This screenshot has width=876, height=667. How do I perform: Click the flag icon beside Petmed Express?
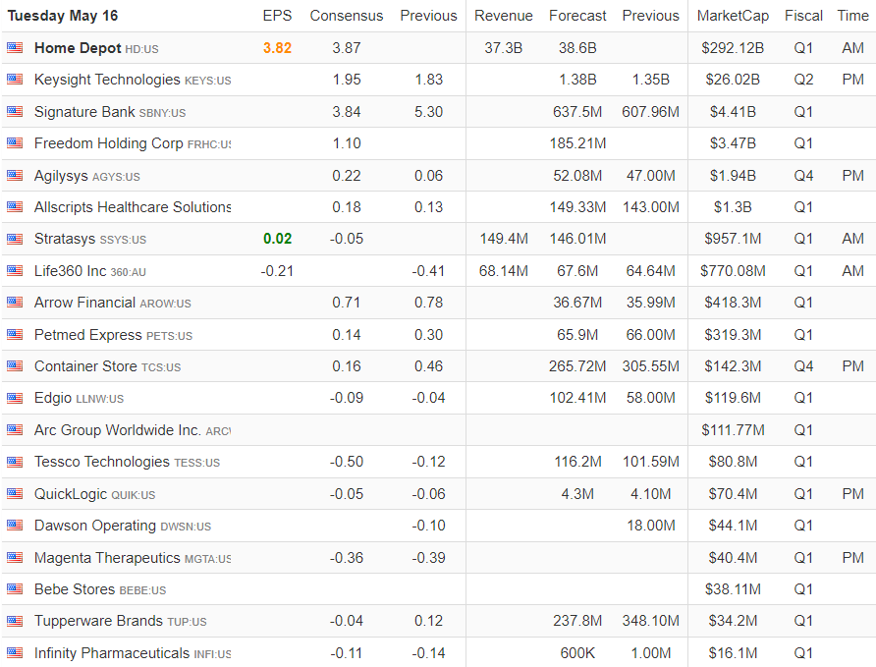click(15, 335)
